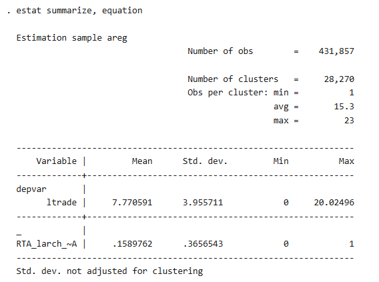Click the avg value 15.3
The width and height of the screenshot is (379, 282).
[x=344, y=107]
